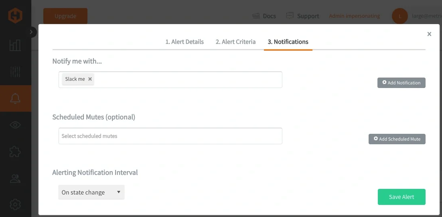Viewport: 442px width, 217px height.
Task: Select the 3. Notifications tab
Action: point(288,42)
